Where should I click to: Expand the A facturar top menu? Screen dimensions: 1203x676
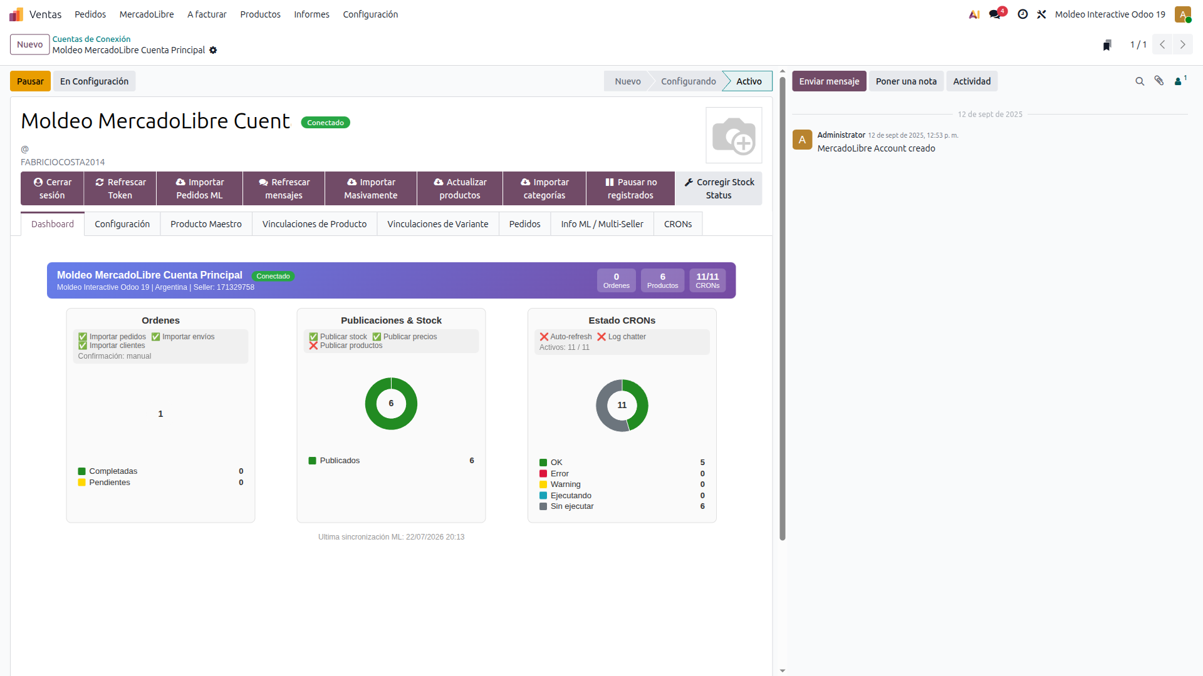(207, 14)
